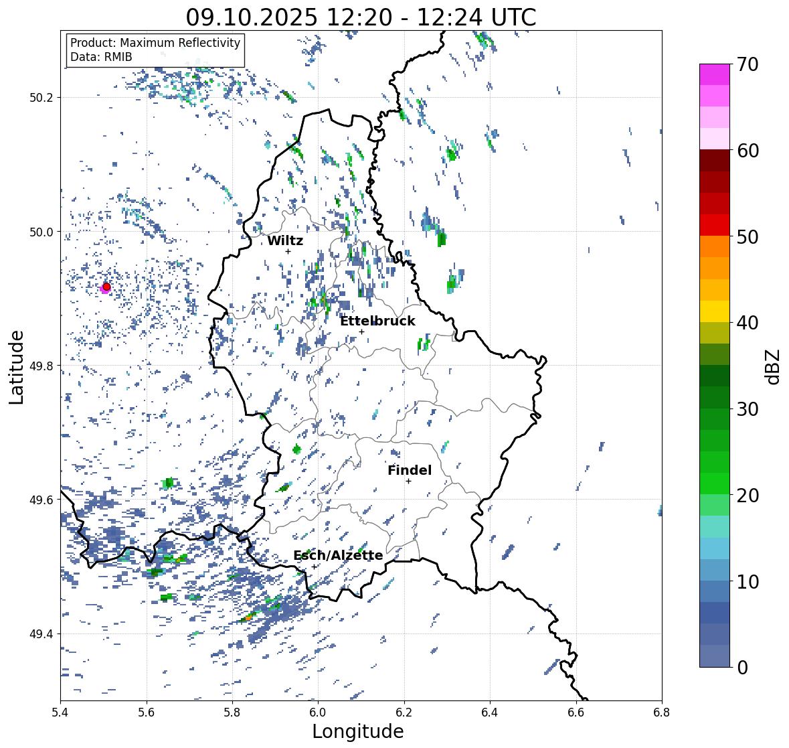Click the longitude tick label 6.8
The width and height of the screenshot is (789, 748).
[662, 713]
